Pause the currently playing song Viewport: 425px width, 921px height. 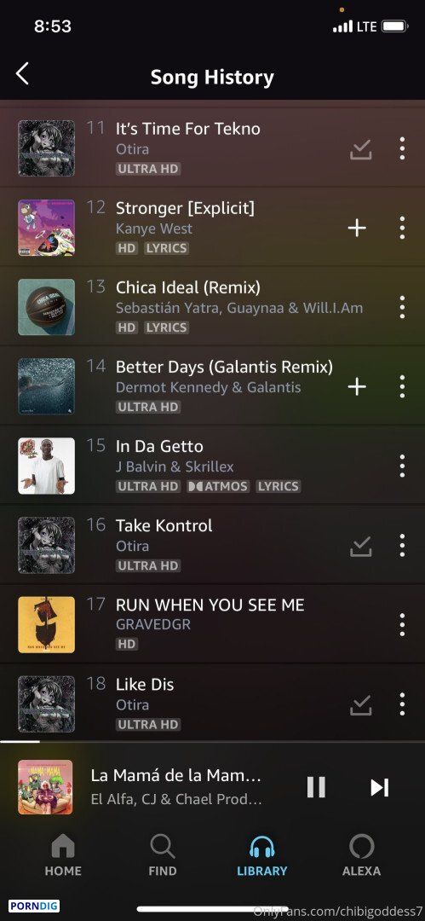(x=316, y=786)
